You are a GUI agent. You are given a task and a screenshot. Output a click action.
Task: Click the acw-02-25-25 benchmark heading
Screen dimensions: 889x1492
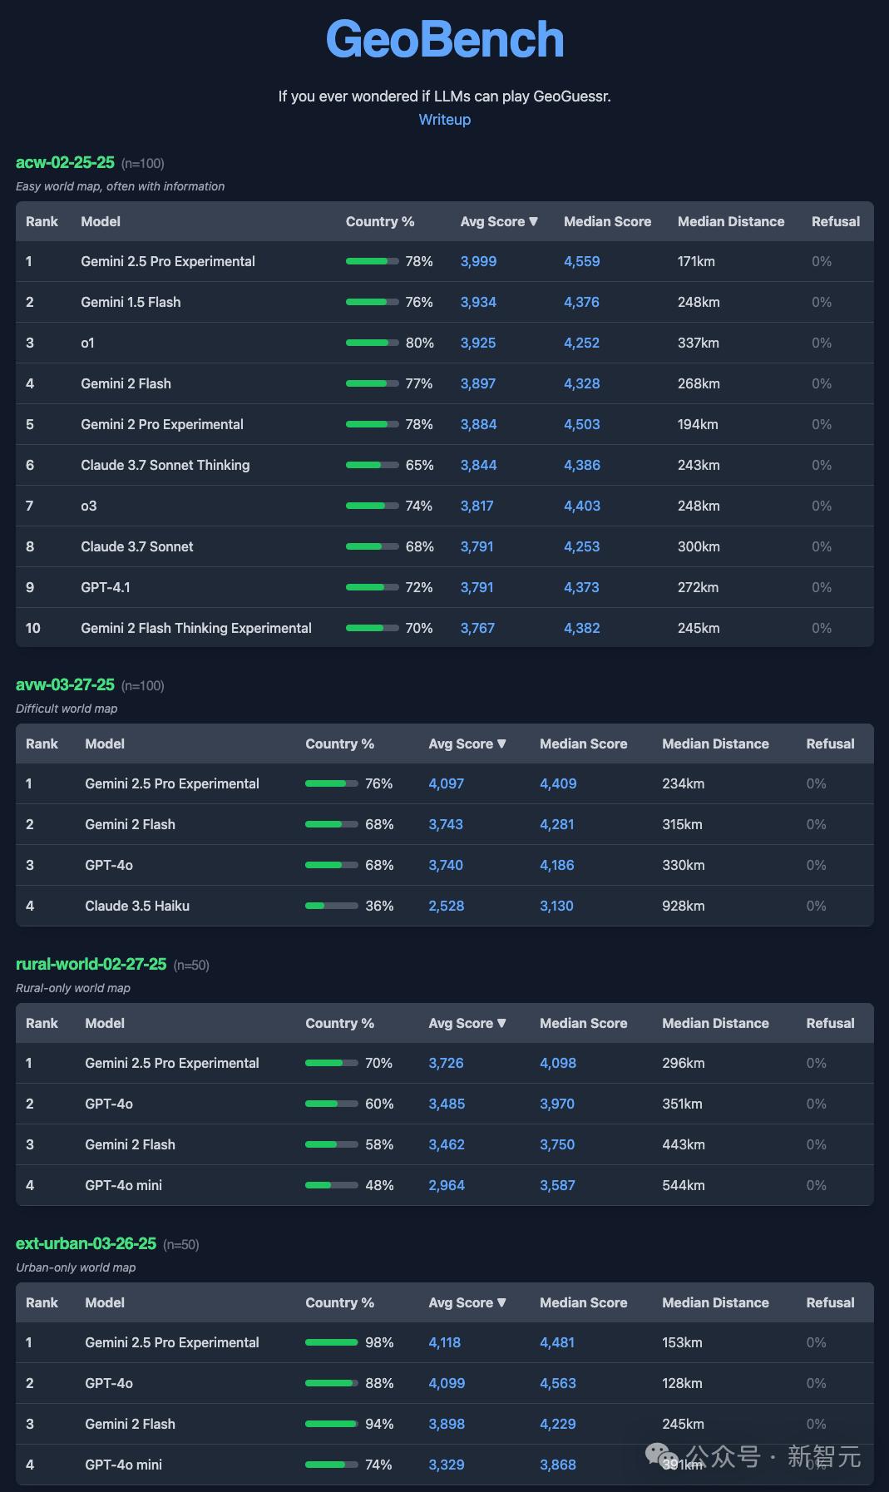[65, 162]
